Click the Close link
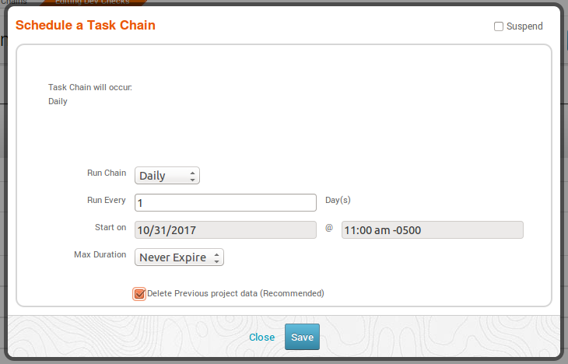The width and height of the screenshot is (568, 364). coord(261,338)
